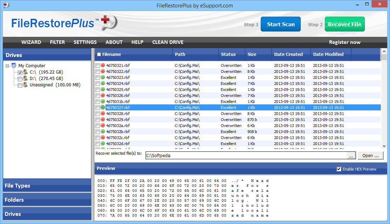
Task: Minimize the FileRestorePlus window
Action: click(x=357, y=4)
